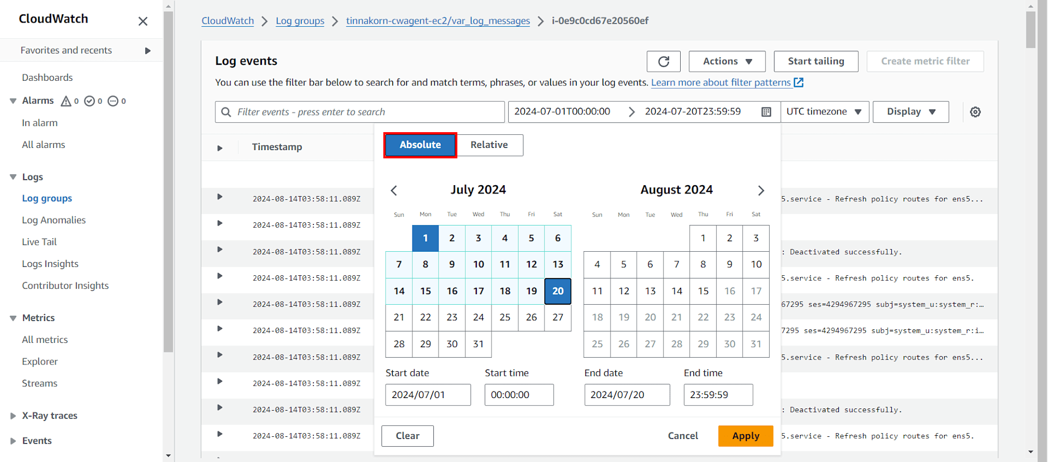Expand the first log event row

(220, 197)
